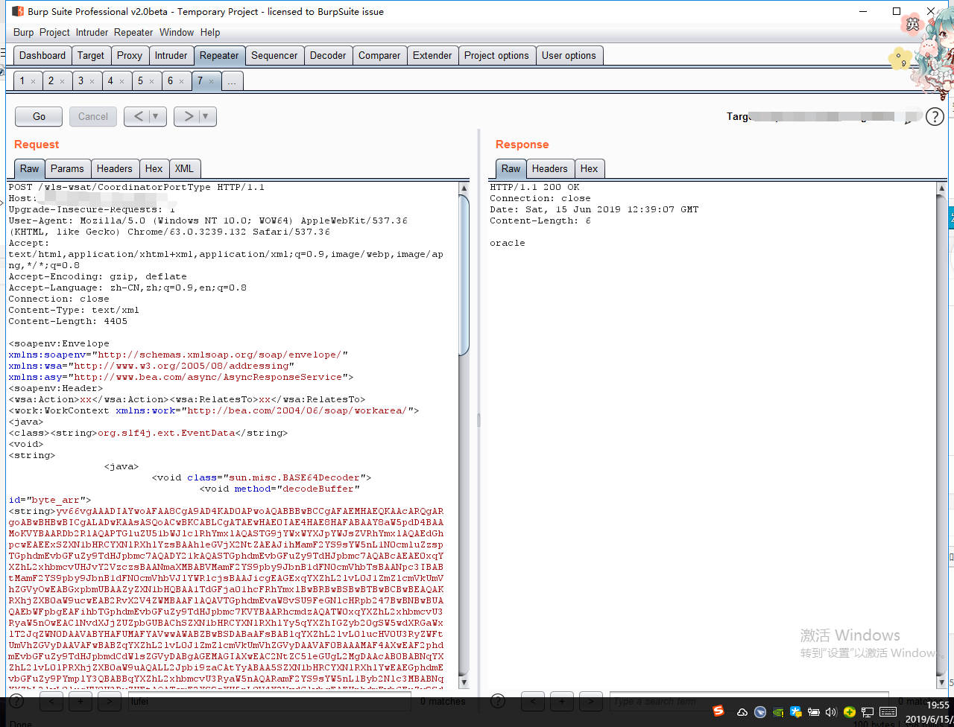
Task: Click the 'HTTP/1.1 200 OK' status line
Action: click(x=534, y=187)
